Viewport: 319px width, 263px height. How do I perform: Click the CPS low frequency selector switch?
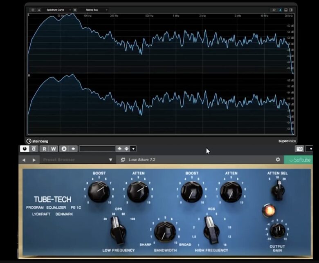click(x=118, y=230)
